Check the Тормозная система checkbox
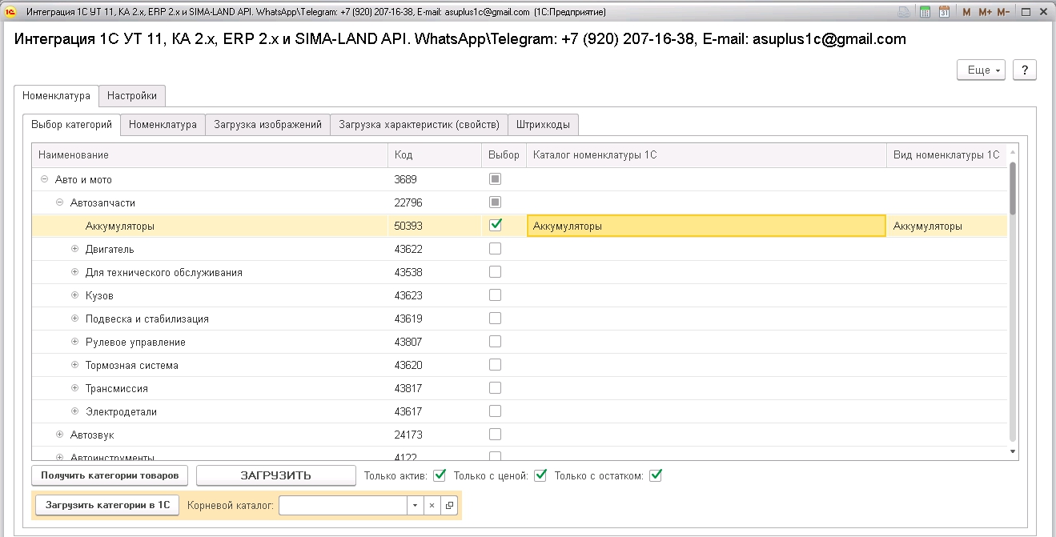 tap(496, 365)
